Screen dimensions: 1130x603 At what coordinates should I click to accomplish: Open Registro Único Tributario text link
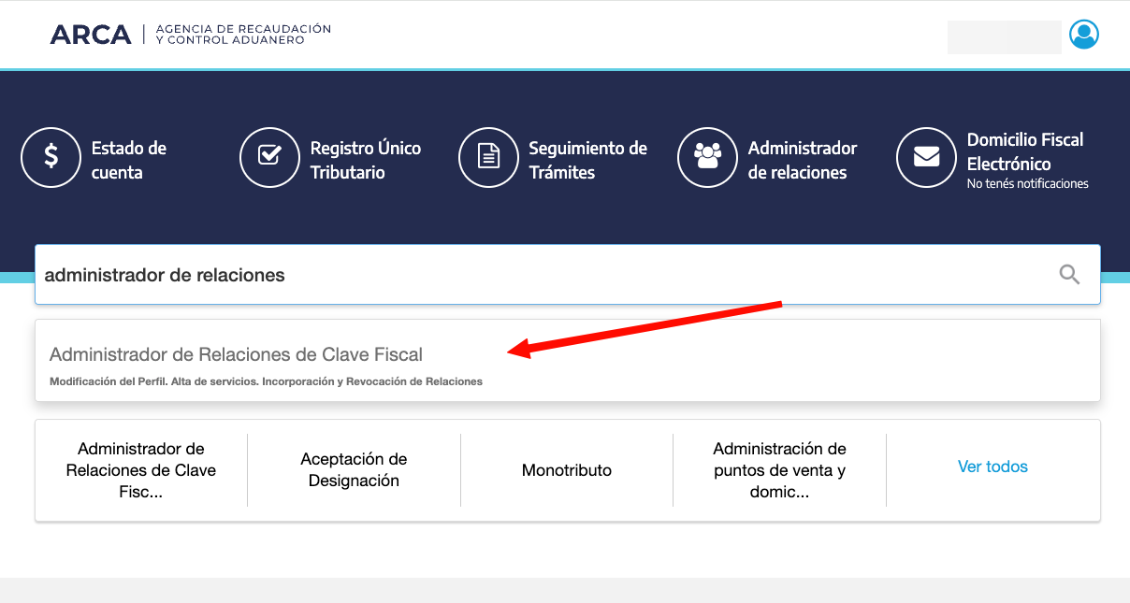click(366, 160)
